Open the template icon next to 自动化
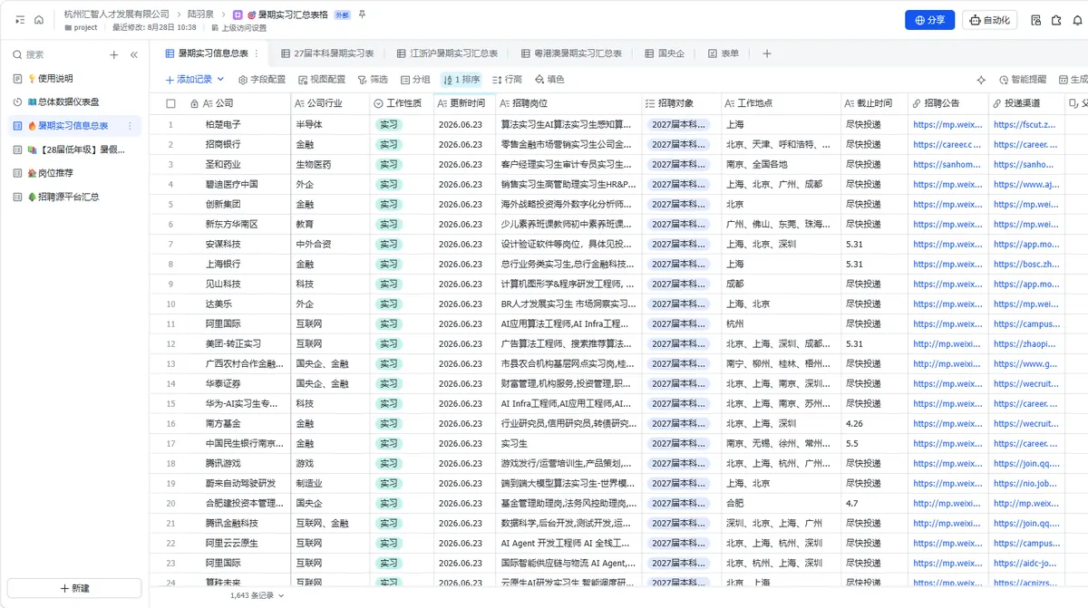This screenshot has height=608, width=1088. 1035,20
